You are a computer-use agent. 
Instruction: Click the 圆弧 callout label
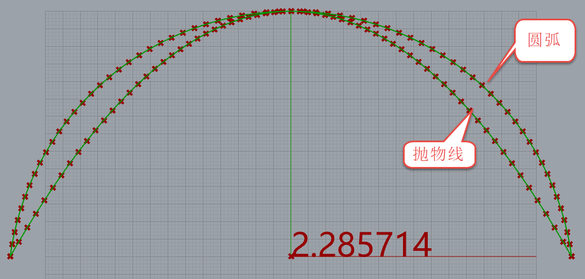[544, 40]
